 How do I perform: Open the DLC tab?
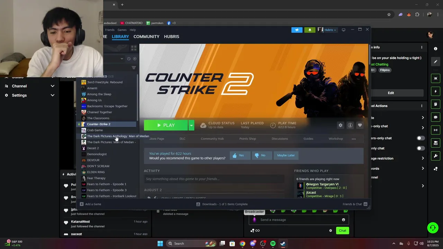[182, 139]
